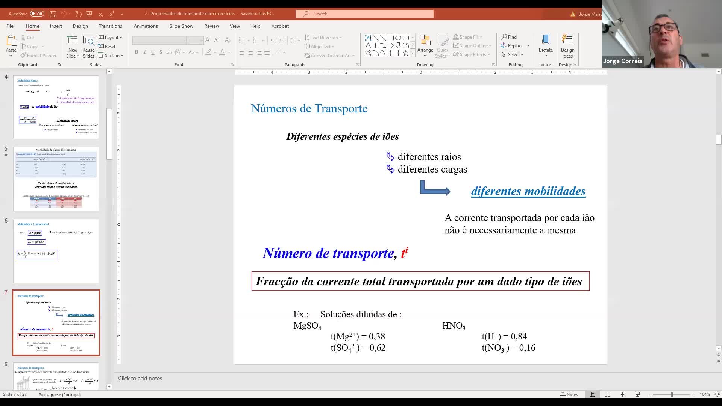722x406 pixels.
Task: Expand the Layout dropdown
Action: [110, 38]
